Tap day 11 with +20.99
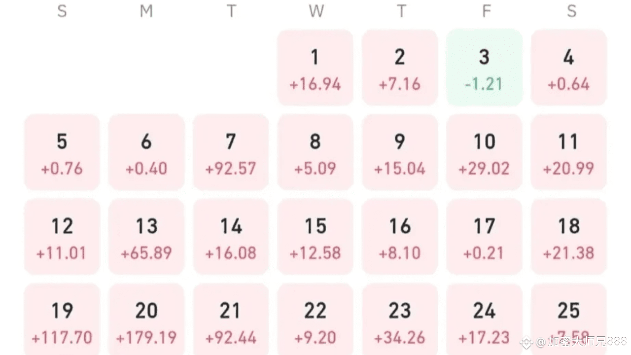 pos(569,152)
